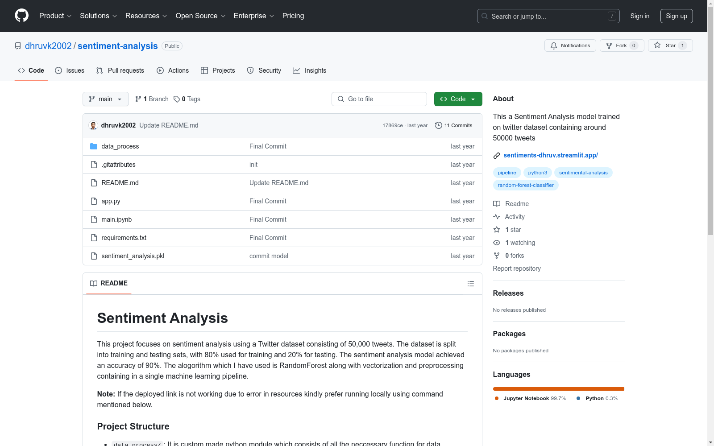The height and width of the screenshot is (446, 714).
Task: Open the init commit message for .gitattributes
Action: click(x=253, y=165)
